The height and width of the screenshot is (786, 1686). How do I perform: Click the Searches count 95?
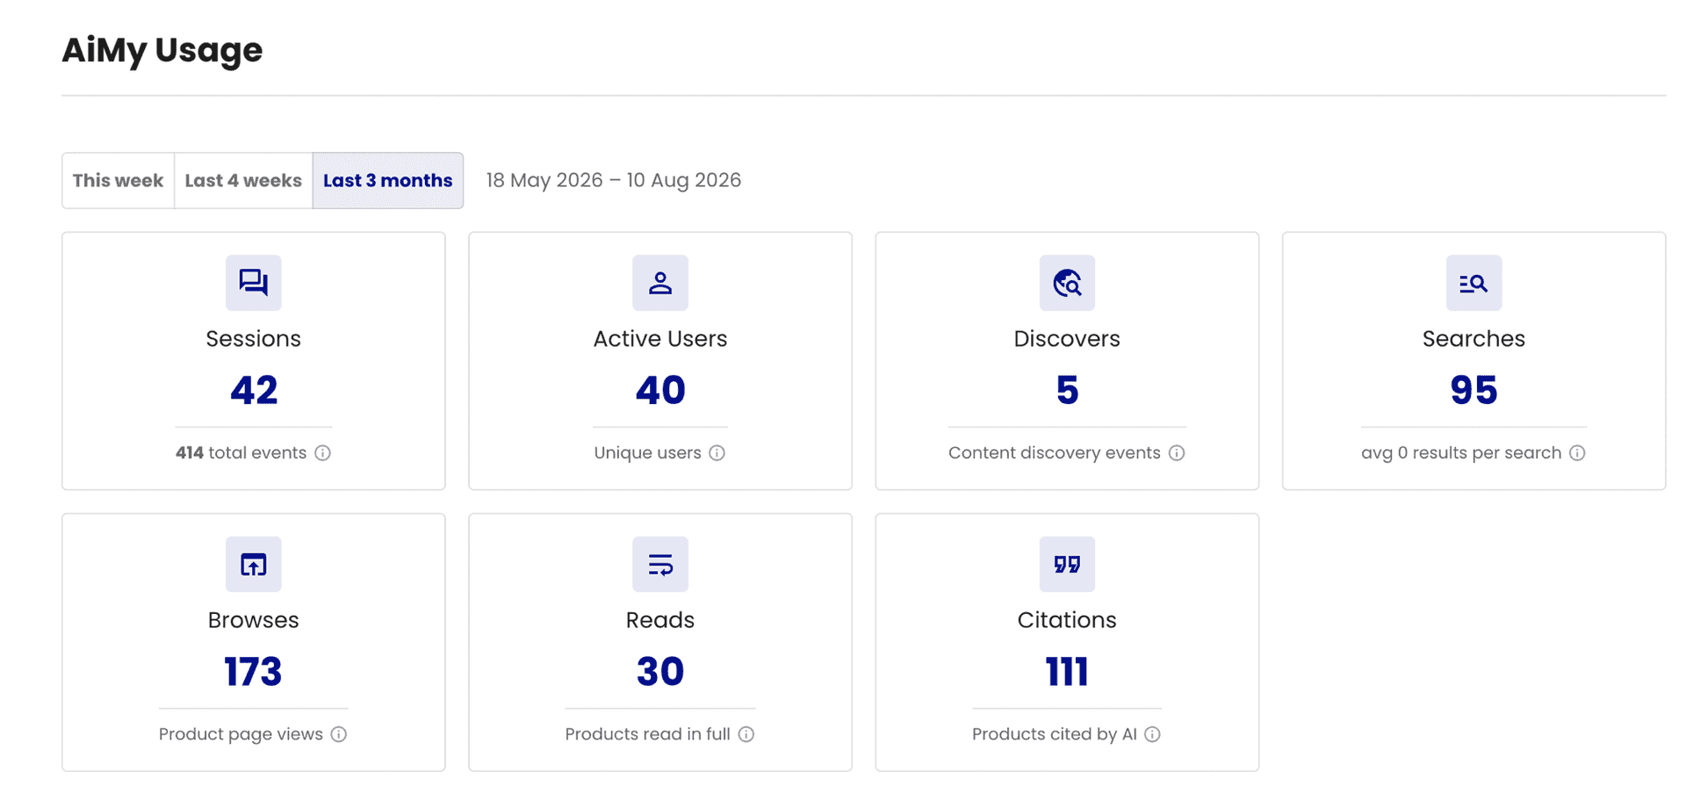pyautogui.click(x=1473, y=390)
